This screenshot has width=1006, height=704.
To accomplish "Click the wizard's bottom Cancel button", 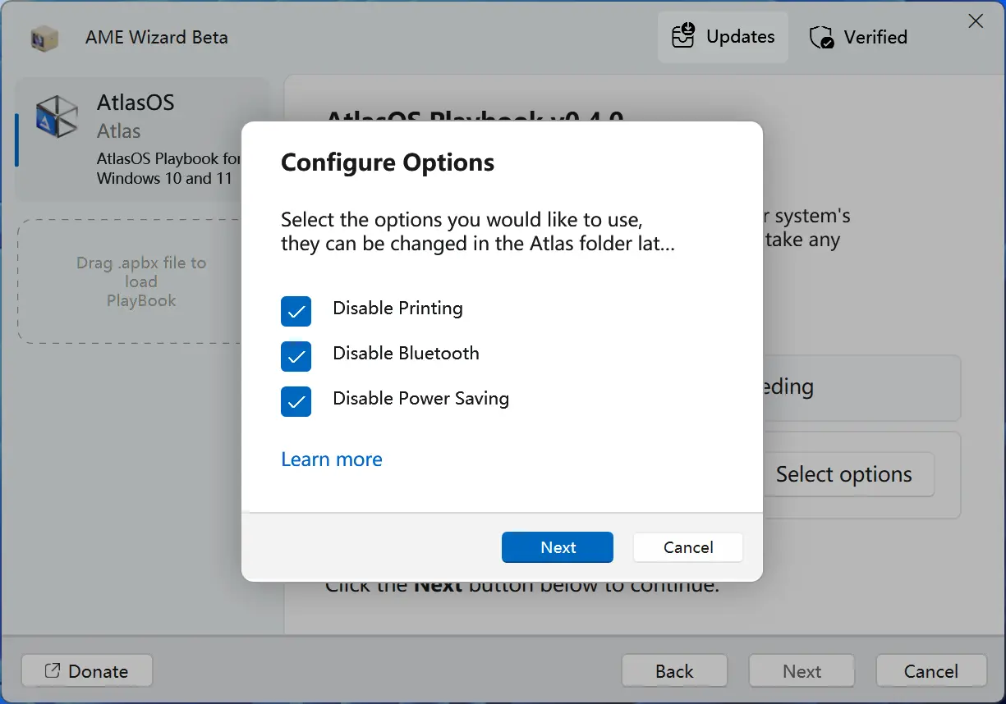I will pos(931,671).
